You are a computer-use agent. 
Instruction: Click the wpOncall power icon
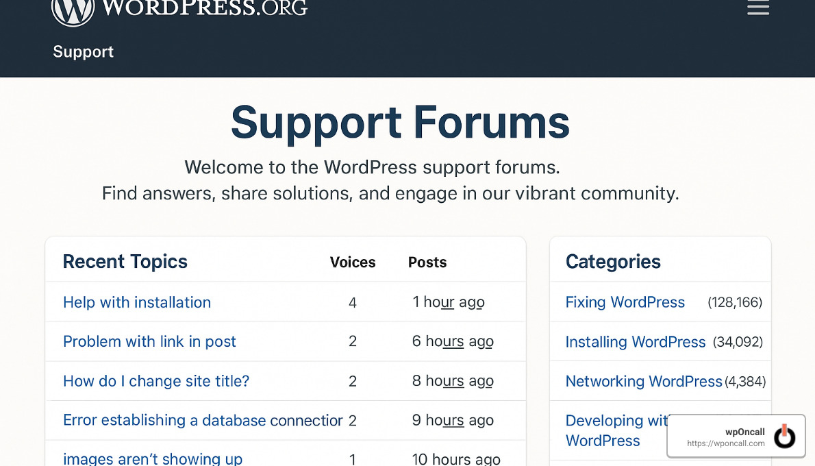pos(785,436)
